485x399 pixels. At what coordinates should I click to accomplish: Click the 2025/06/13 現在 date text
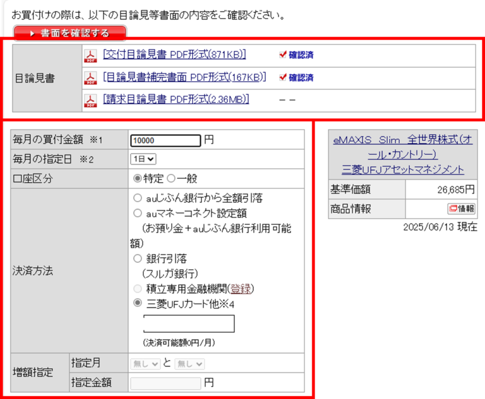[440, 227]
